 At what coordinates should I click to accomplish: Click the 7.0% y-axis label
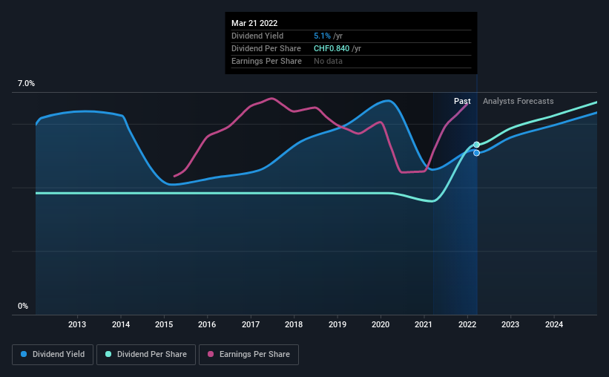pos(26,84)
